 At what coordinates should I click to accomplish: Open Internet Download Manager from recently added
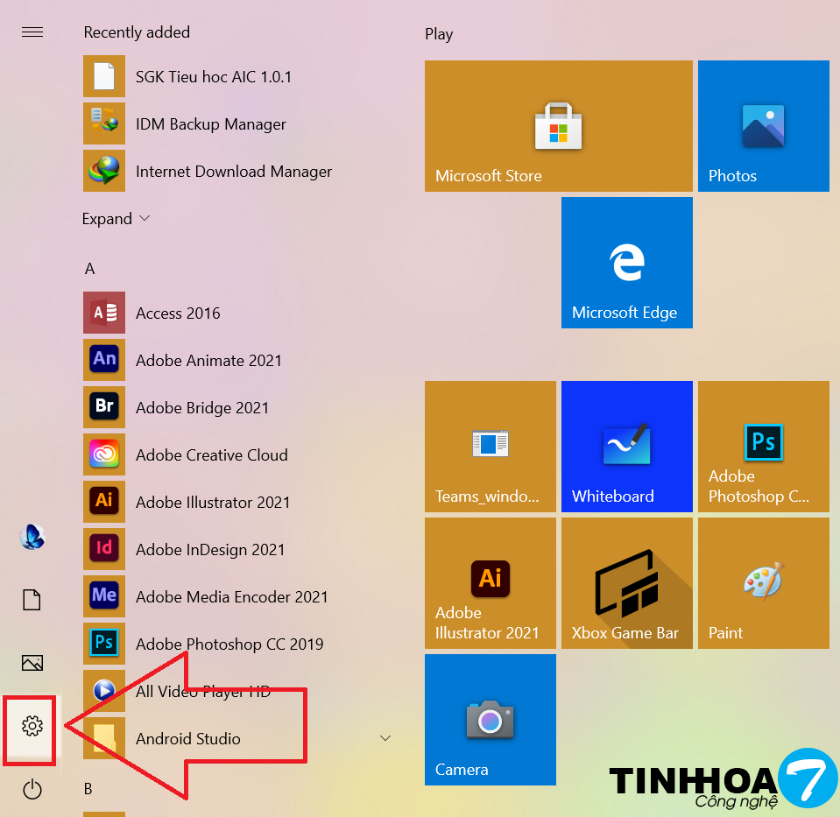pyautogui.click(x=233, y=172)
